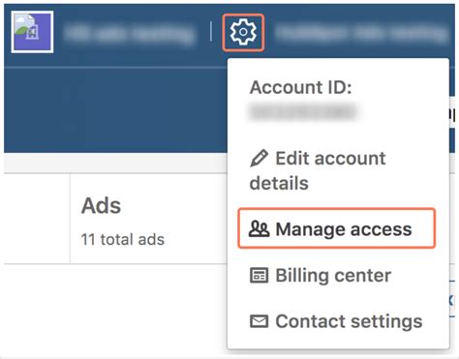
Task: Click the blurred name right of the gear
Action: pyautogui.click(x=361, y=33)
